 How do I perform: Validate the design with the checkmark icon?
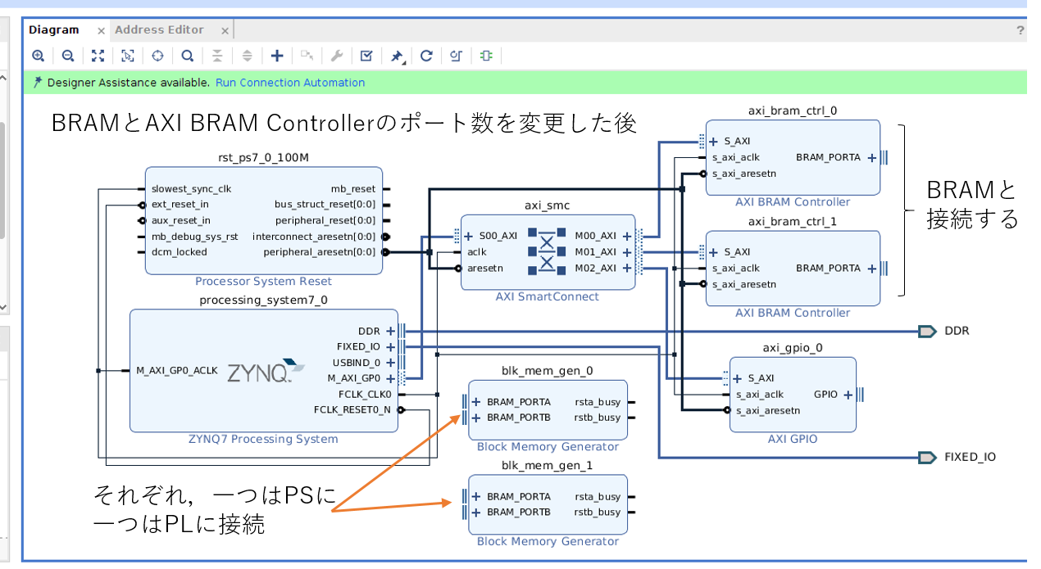click(x=366, y=56)
